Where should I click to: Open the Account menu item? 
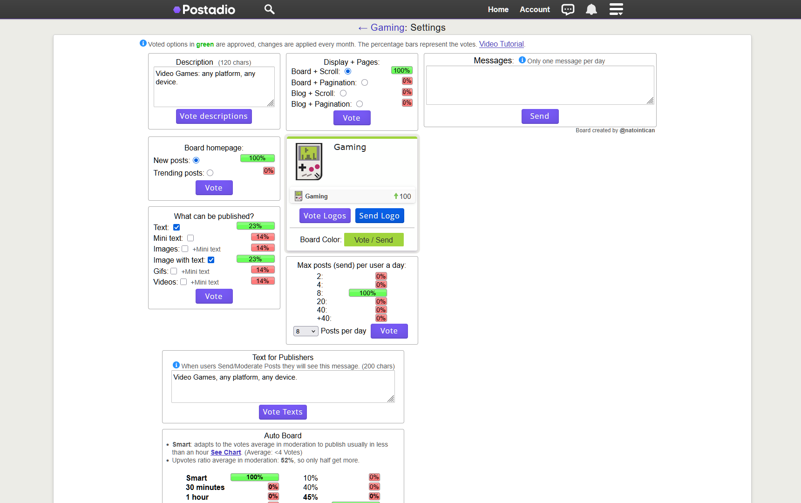coord(535,9)
